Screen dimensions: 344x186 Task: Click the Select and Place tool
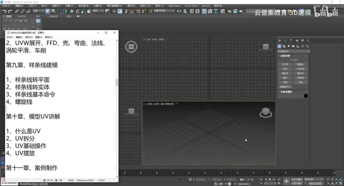[89, 11]
